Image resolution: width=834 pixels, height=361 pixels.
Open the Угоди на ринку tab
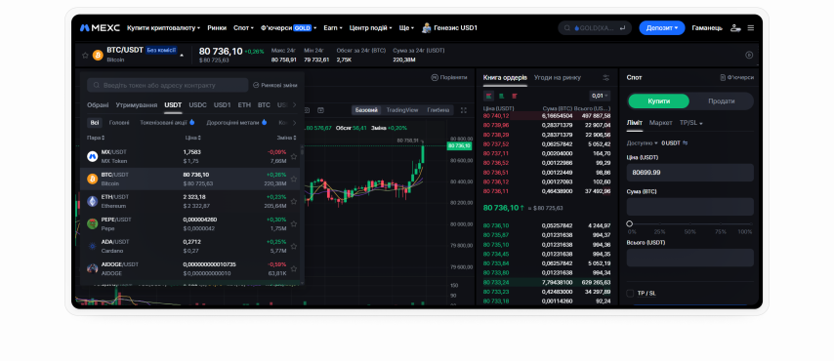(x=558, y=78)
